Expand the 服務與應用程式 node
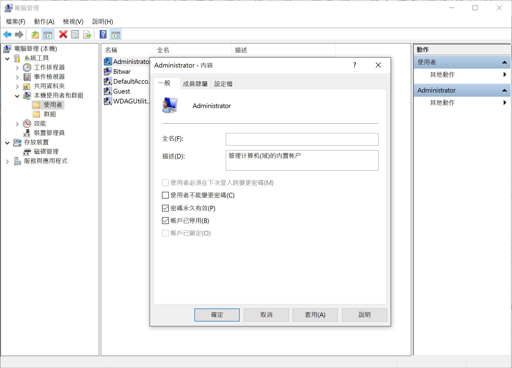 coord(8,162)
